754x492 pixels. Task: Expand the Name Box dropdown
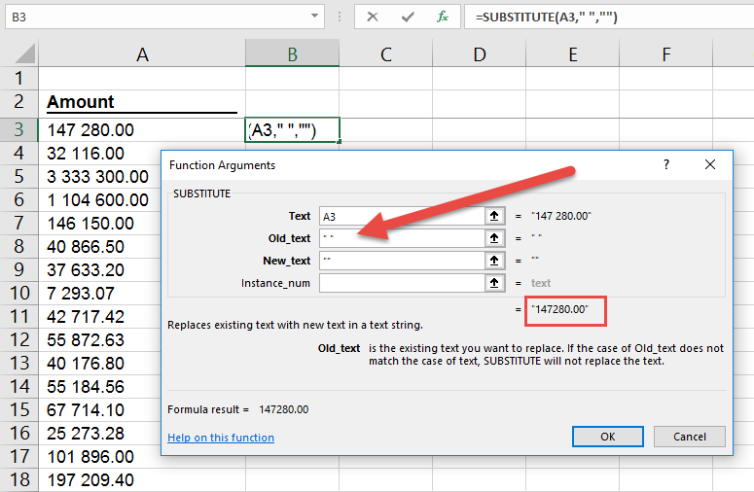pos(314,17)
